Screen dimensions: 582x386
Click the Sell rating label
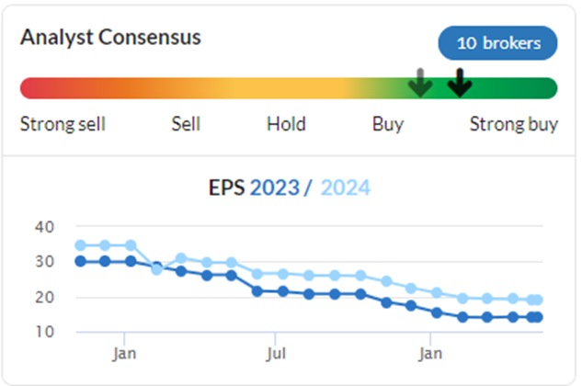pos(186,124)
